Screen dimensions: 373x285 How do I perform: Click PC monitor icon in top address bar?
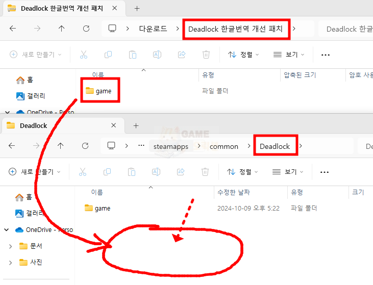tap(112, 28)
